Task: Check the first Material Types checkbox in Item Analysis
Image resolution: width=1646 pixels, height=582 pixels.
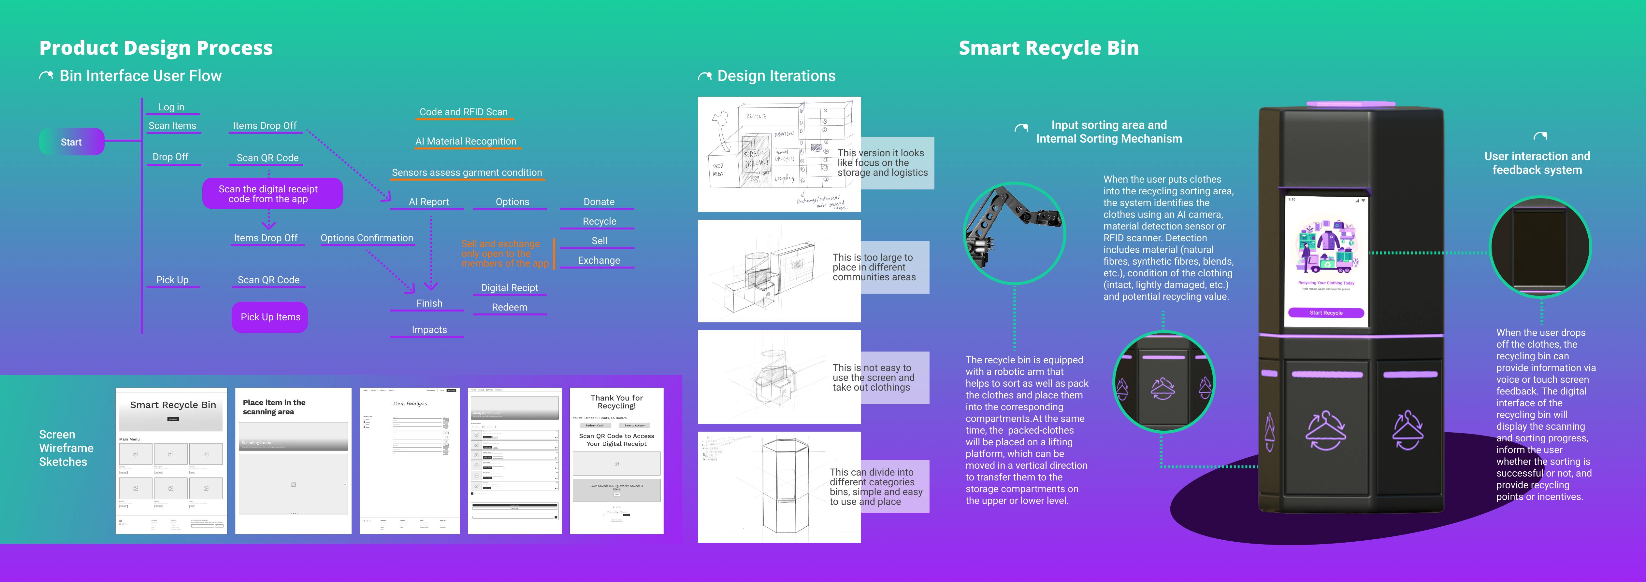Action: point(364,419)
